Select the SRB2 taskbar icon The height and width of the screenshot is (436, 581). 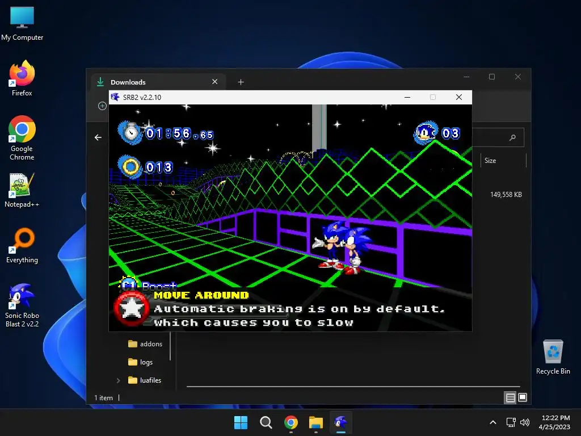341,422
